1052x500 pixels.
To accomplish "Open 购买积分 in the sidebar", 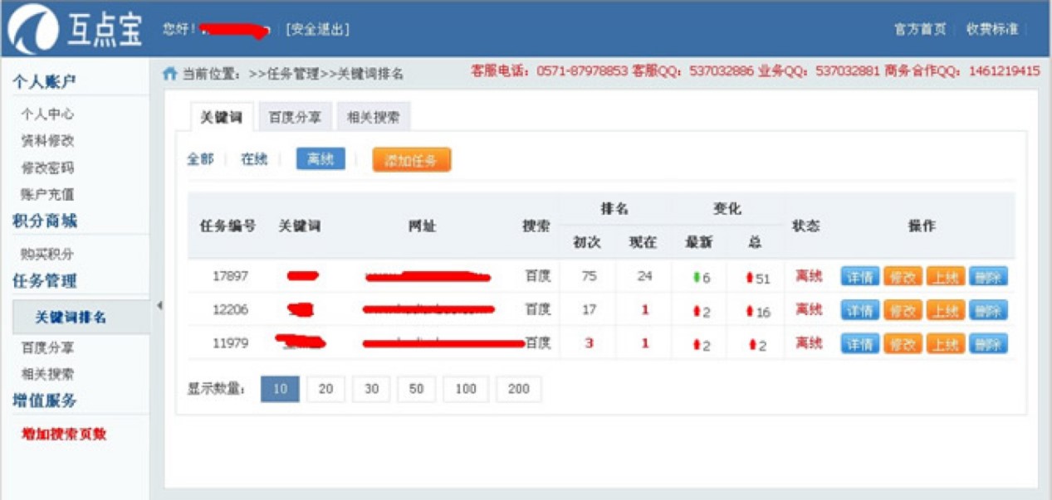I will click(x=47, y=254).
